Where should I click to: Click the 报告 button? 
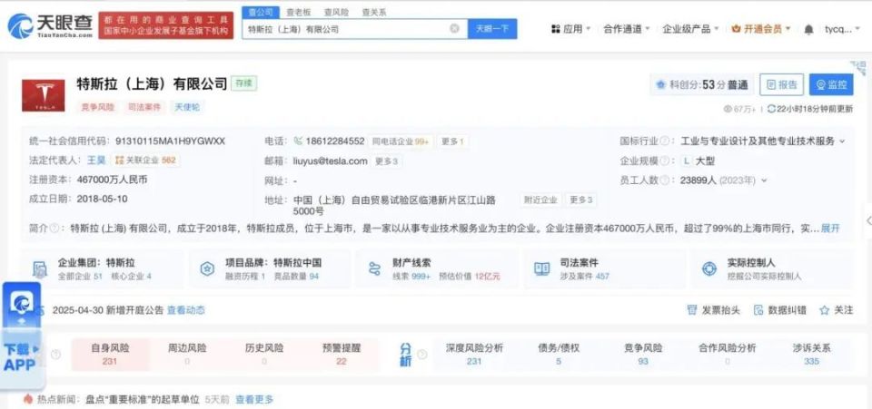781,85
